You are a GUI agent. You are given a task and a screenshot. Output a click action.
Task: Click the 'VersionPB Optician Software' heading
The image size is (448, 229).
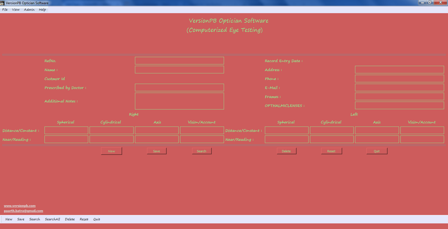pyautogui.click(x=228, y=21)
